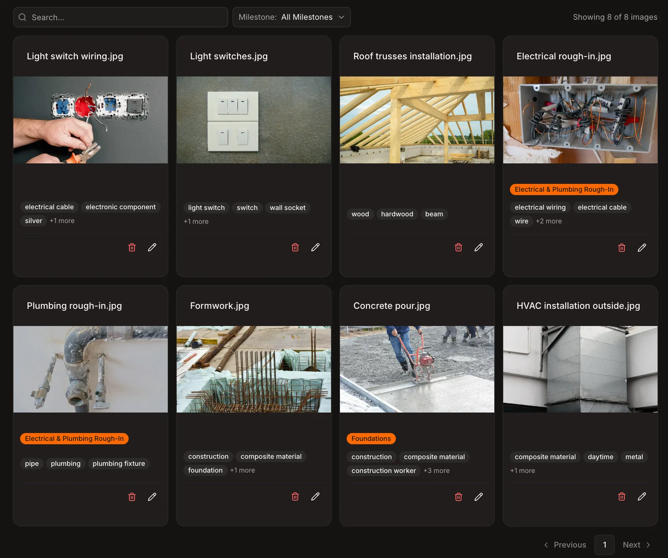Expand '+1 more' tags on Light switch wiring
The image size is (668, 558).
tap(62, 221)
